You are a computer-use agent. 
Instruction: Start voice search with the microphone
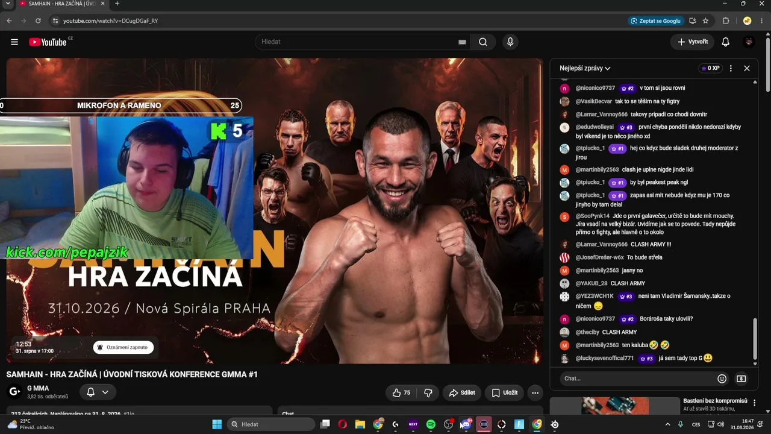(510, 42)
